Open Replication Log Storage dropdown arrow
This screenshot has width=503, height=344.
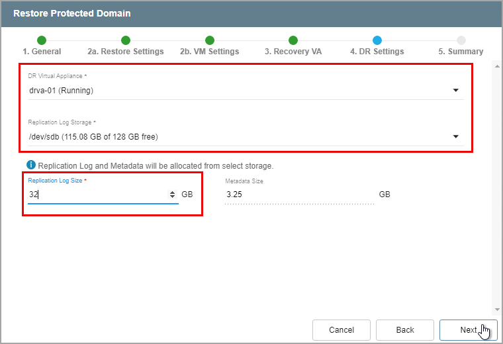(455, 137)
